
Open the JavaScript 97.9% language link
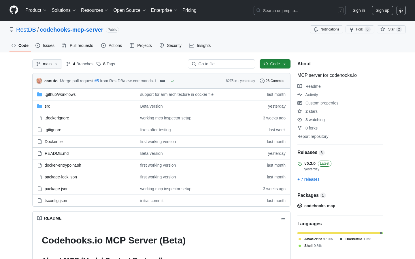click(x=316, y=239)
